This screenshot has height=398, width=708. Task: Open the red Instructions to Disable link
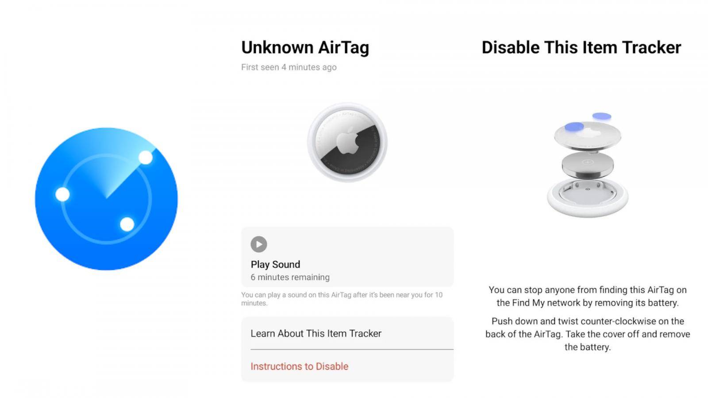coord(300,366)
